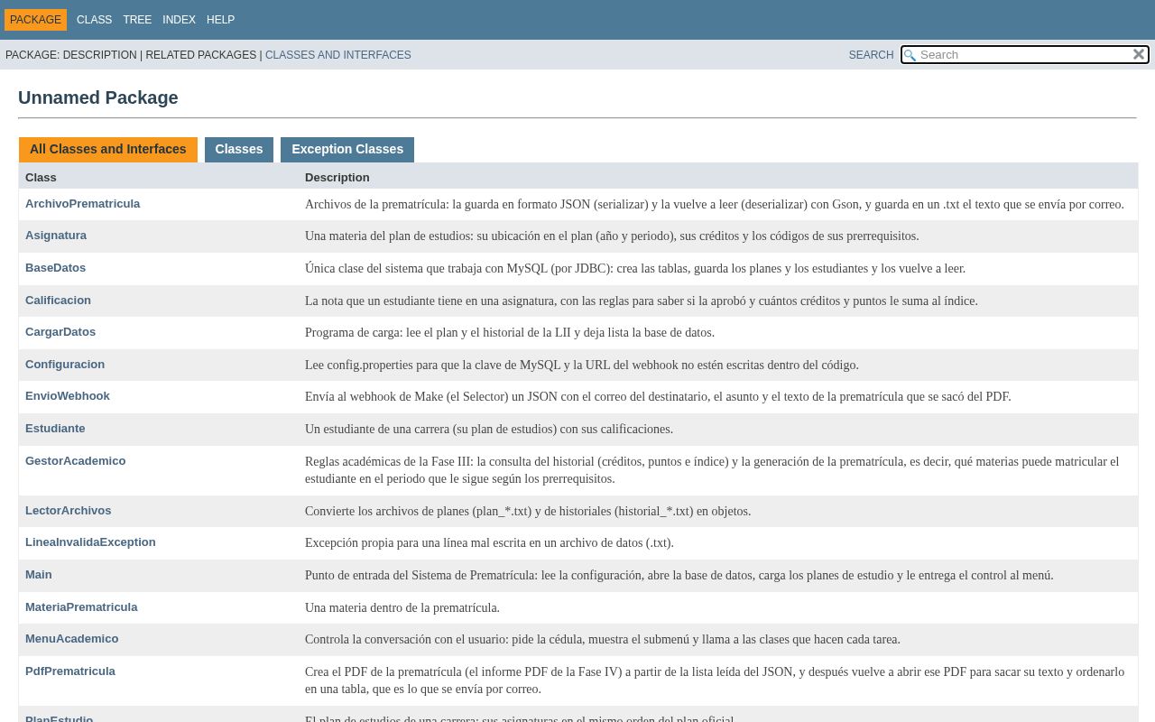The image size is (1155, 722).
Task: Click the Main class description text
Action: click(679, 576)
